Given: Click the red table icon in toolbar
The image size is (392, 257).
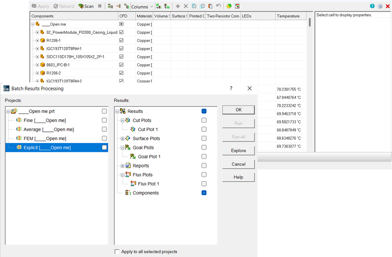Looking at the screenshot, I should click(x=237, y=6).
